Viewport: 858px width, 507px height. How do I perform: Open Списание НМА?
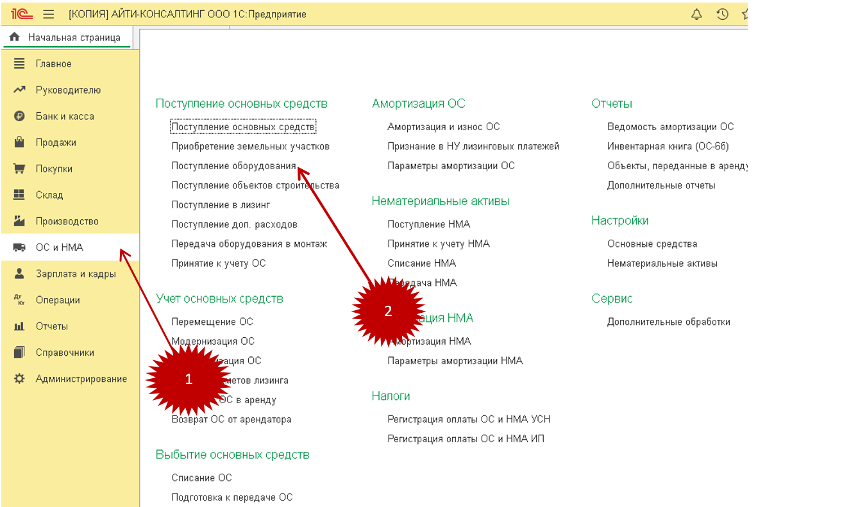(x=422, y=263)
